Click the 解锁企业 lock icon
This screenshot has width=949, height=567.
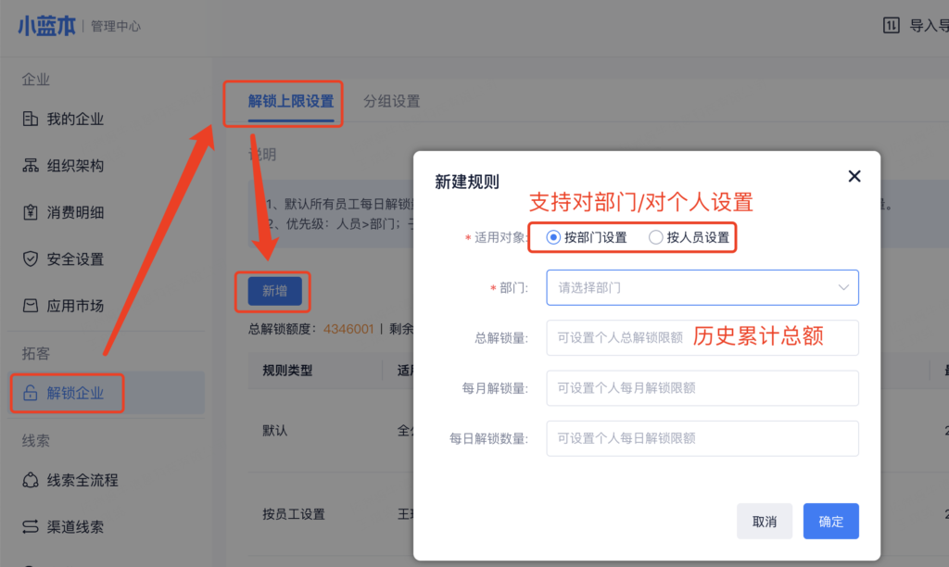coord(30,394)
